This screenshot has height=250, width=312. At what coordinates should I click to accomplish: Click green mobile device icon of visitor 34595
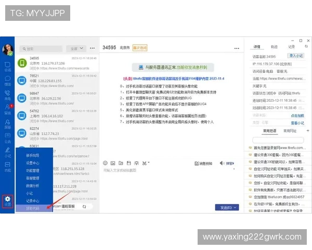(22, 63)
